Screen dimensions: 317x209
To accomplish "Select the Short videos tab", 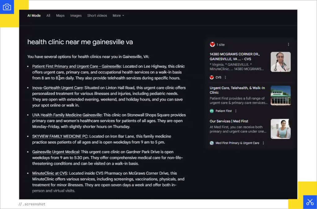I will coord(97,16).
